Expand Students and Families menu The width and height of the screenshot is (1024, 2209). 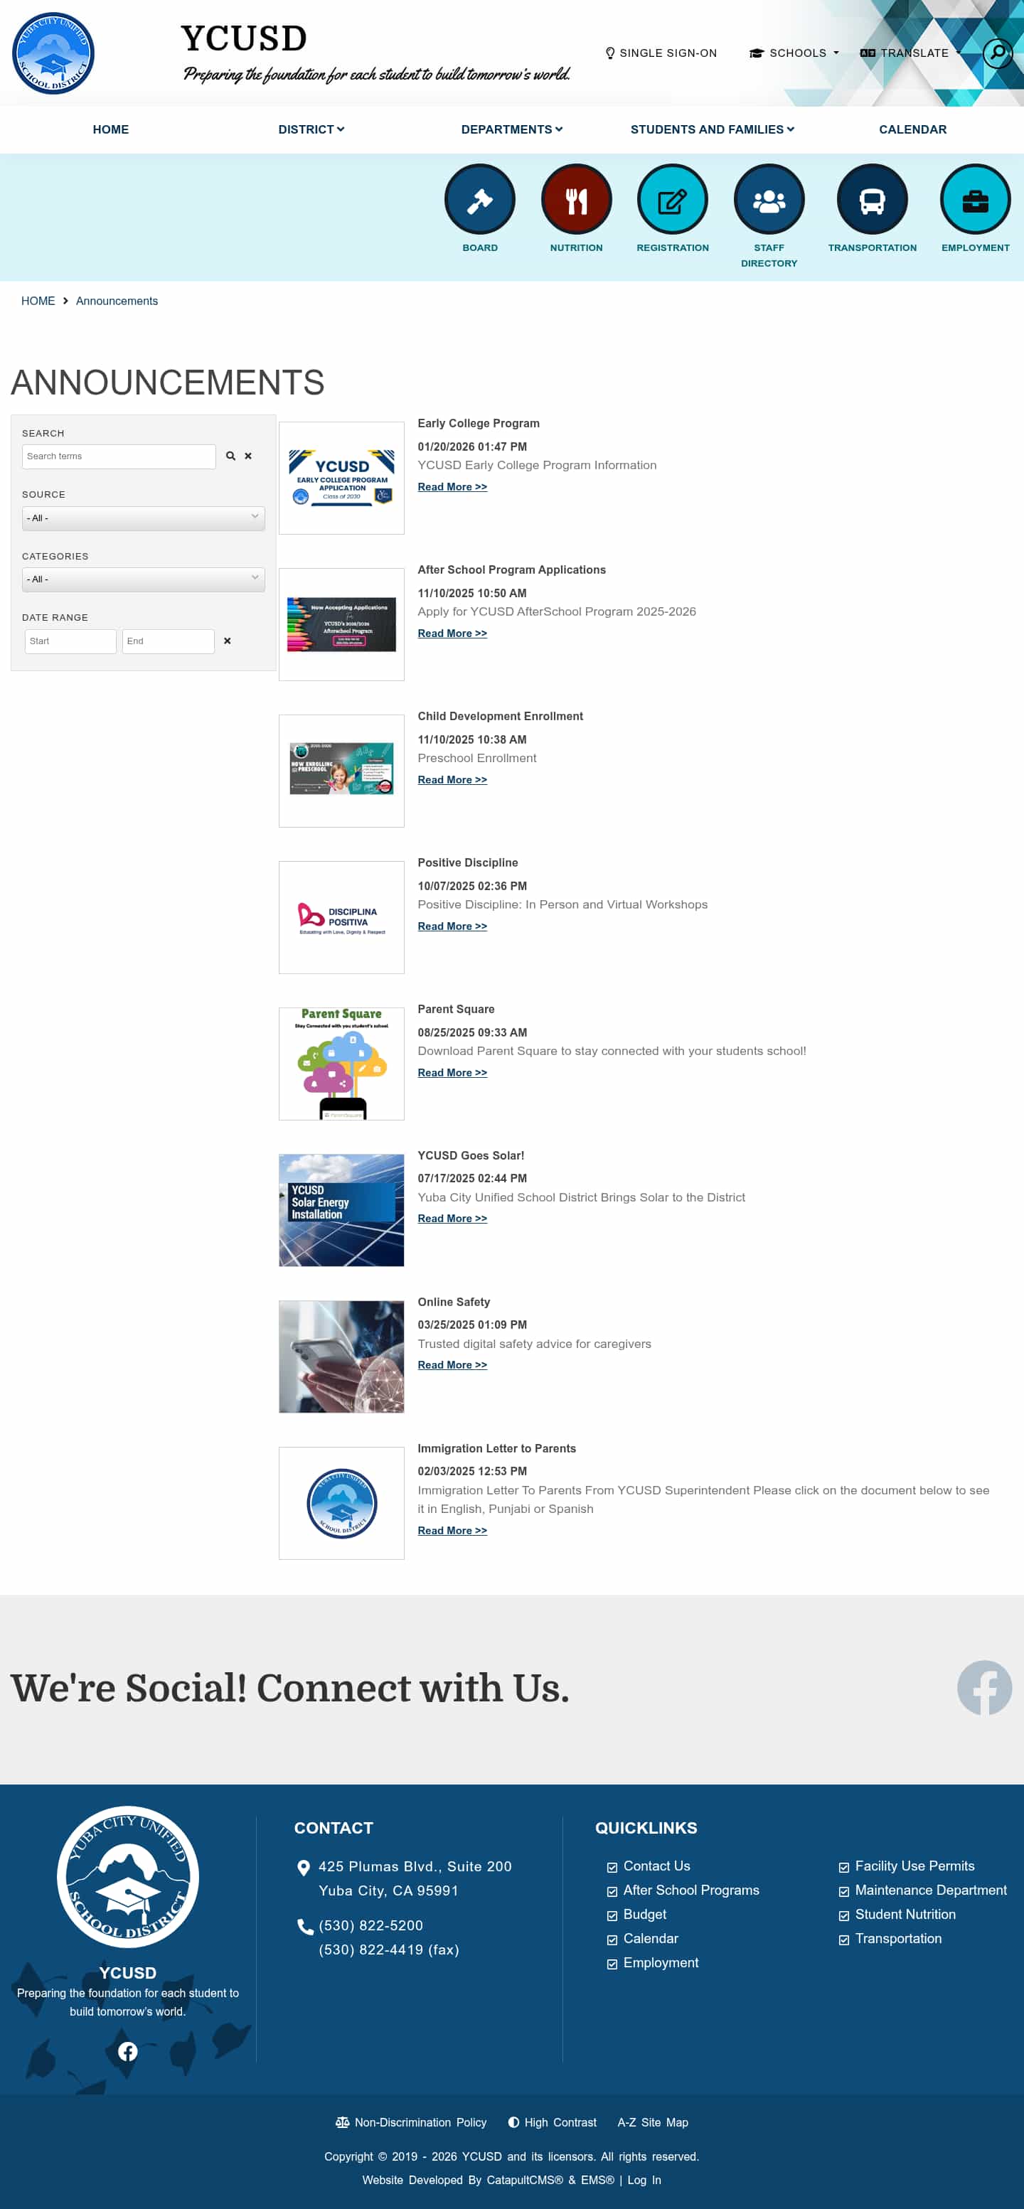pos(713,129)
